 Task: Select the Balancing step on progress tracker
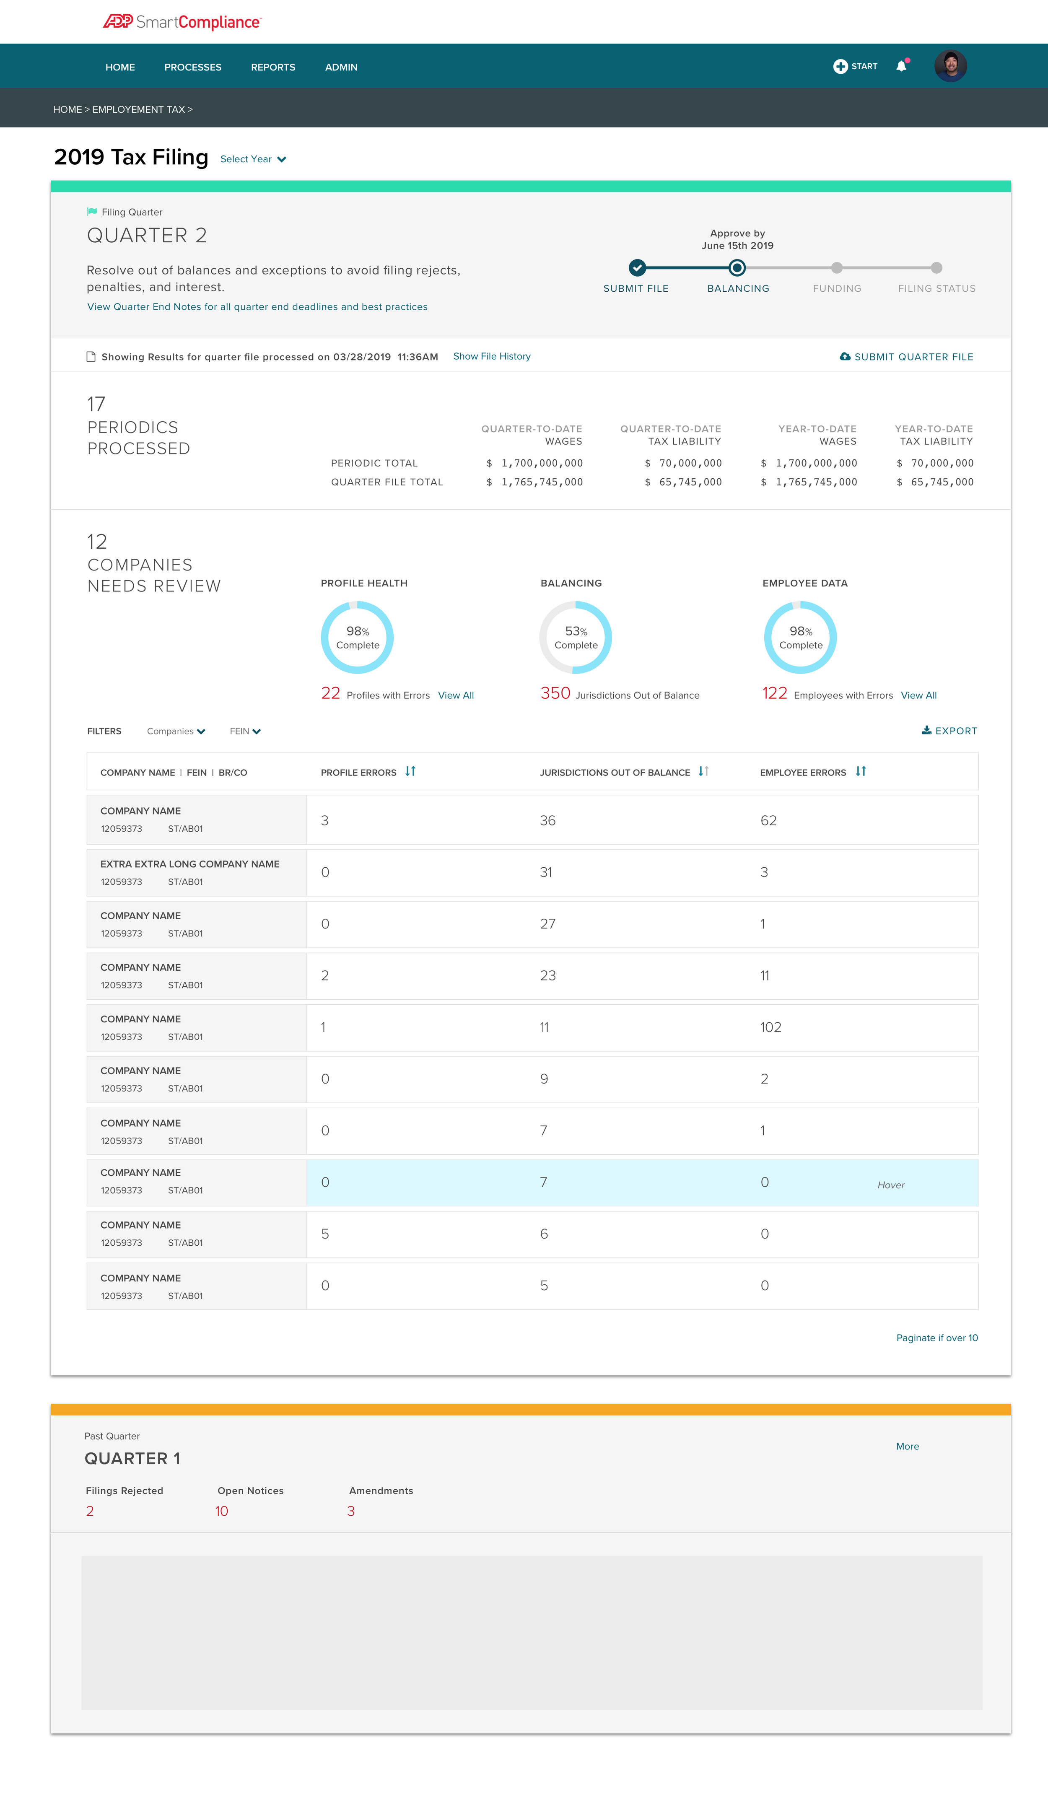pos(737,268)
